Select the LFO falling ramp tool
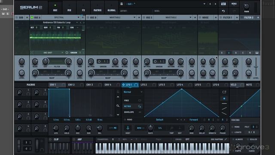275x155 pixels. coord(224,114)
